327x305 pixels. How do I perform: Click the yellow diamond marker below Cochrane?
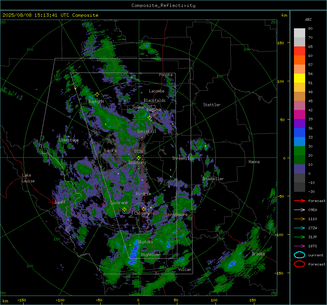tap(124, 210)
